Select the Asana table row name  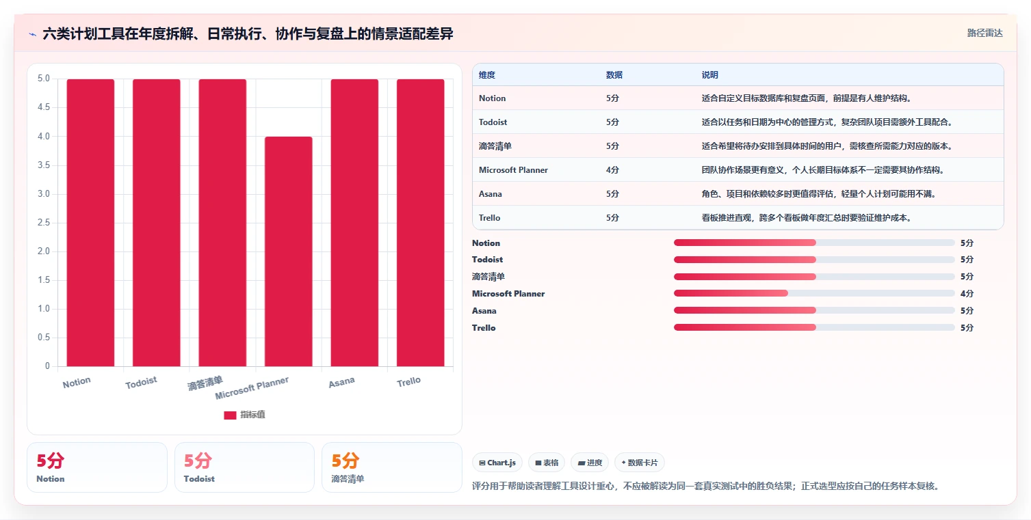491,194
